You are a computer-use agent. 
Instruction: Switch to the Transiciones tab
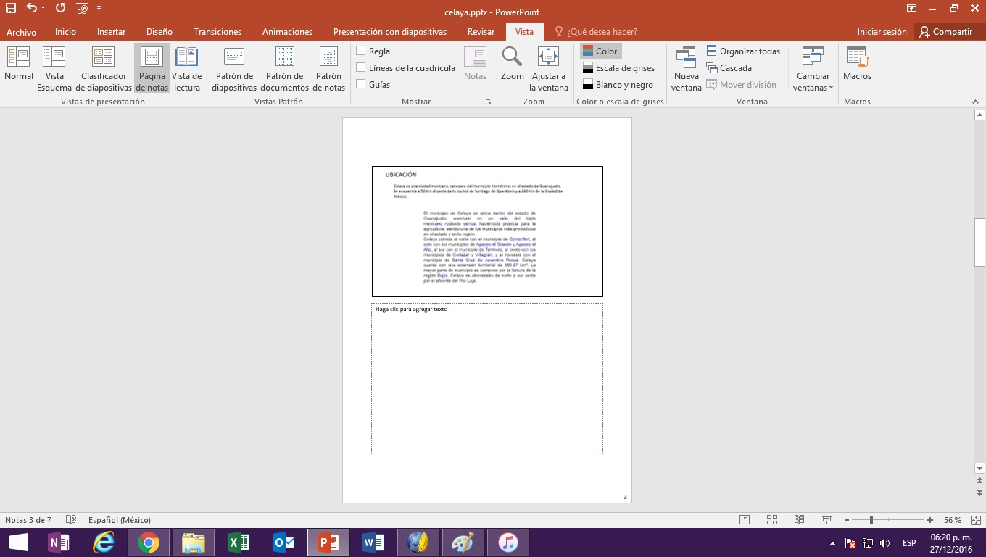click(x=217, y=32)
